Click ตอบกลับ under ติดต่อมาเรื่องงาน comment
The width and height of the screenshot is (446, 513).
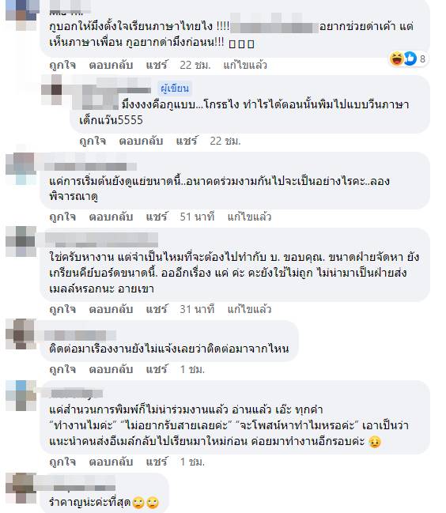tap(111, 370)
